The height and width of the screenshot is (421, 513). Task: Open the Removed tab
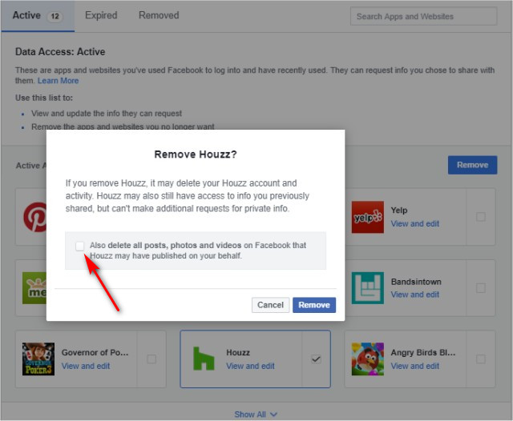(x=159, y=15)
